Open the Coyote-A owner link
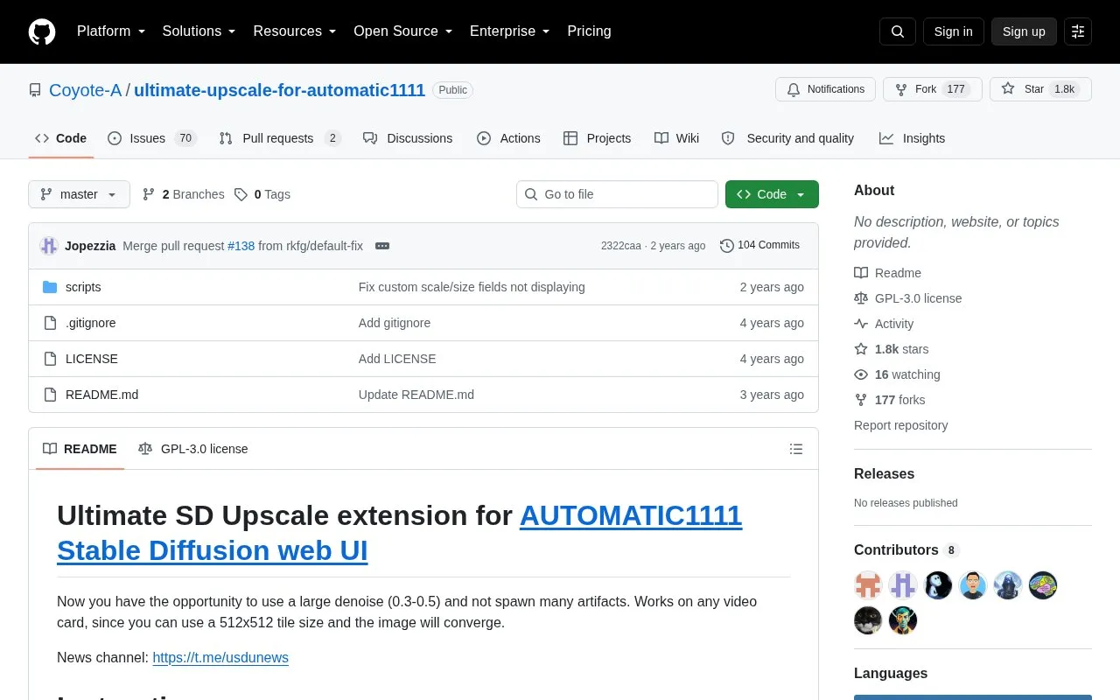Screen dimensions: 1120x700 85,90
